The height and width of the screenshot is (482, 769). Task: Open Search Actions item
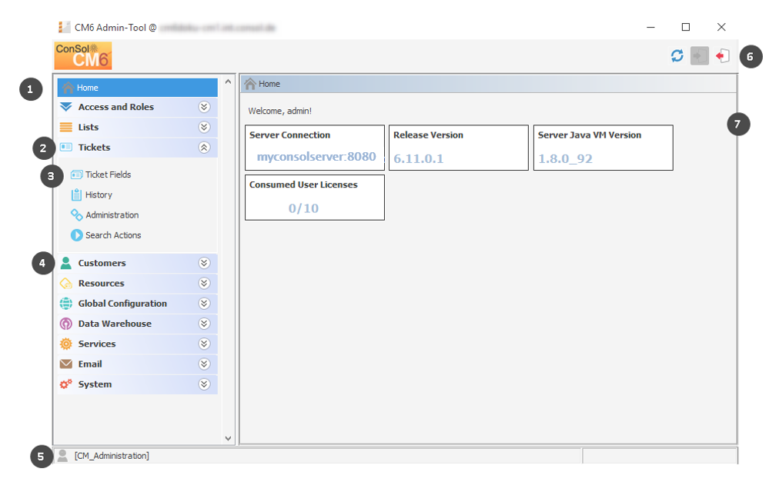tap(112, 235)
